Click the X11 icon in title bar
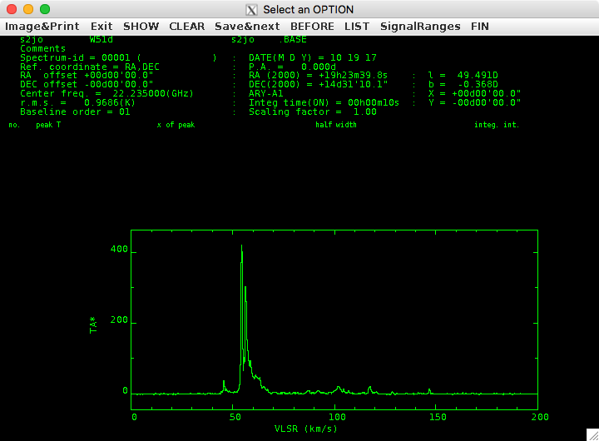This screenshot has width=599, height=441. click(251, 9)
